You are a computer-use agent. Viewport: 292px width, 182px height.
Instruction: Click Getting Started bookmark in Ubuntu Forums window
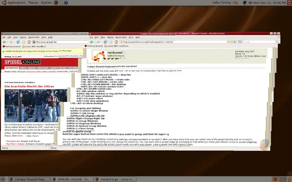pyautogui.click(x=94, y=46)
